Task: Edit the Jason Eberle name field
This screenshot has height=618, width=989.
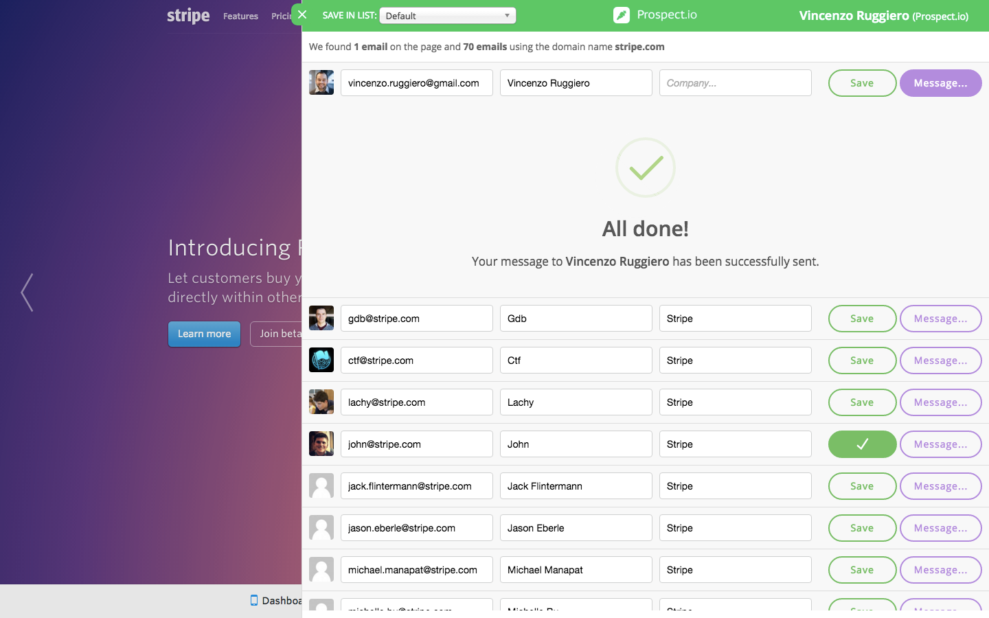Action: [576, 528]
